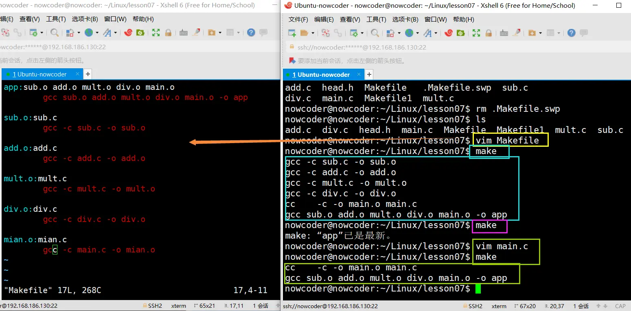Click SSH2 status entry in right window

(473, 306)
